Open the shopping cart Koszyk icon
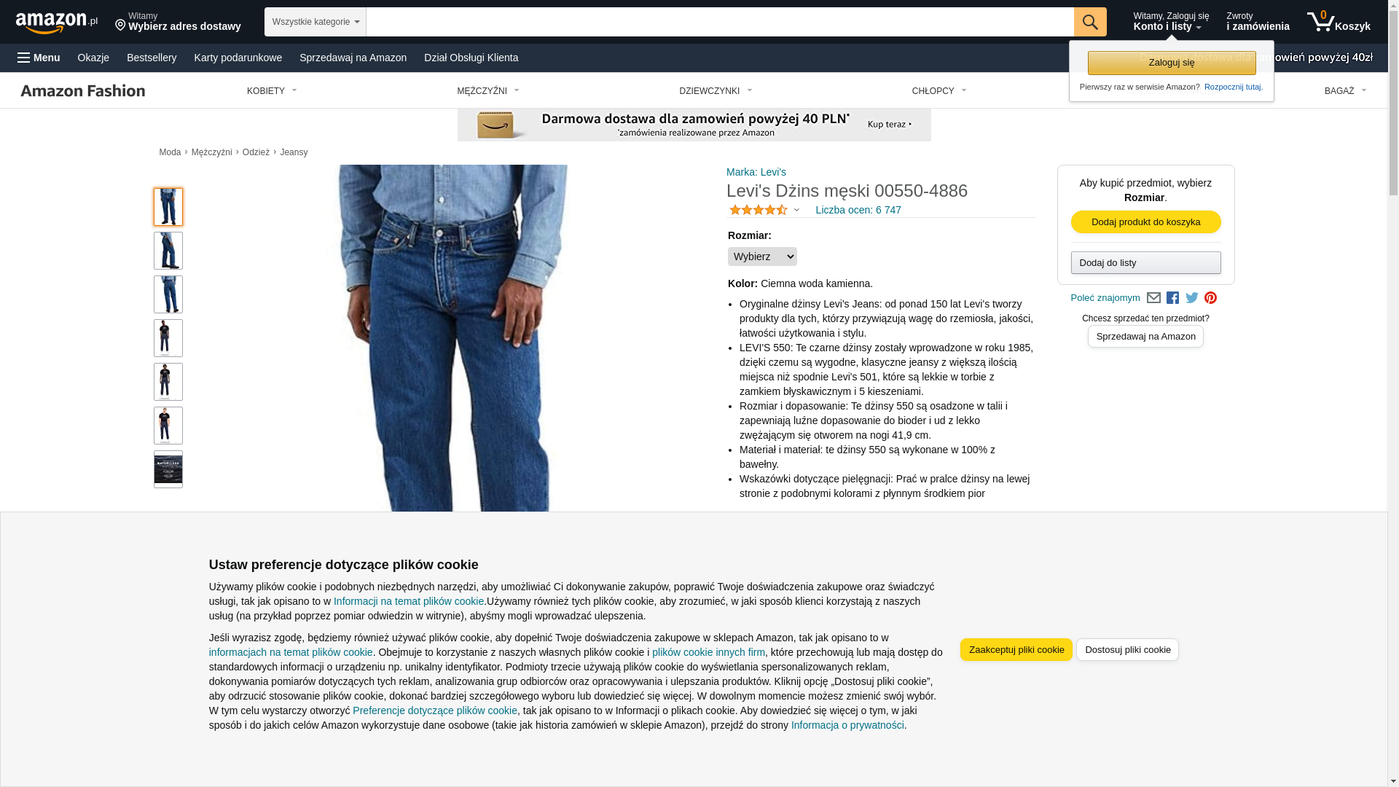Screen dimensions: 1399x787 pos(1339,22)
